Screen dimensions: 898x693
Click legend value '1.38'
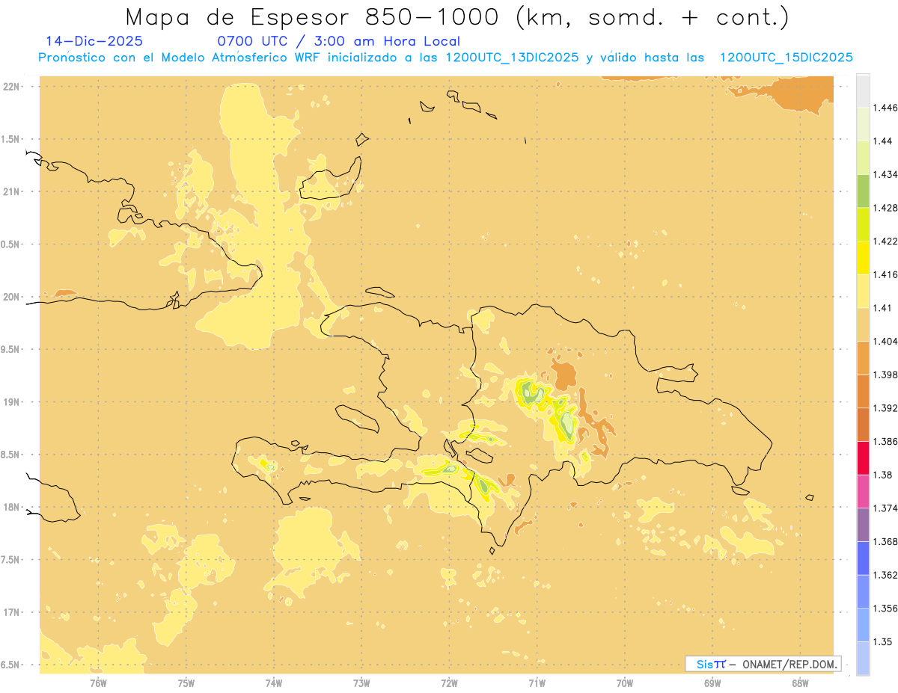(882, 475)
